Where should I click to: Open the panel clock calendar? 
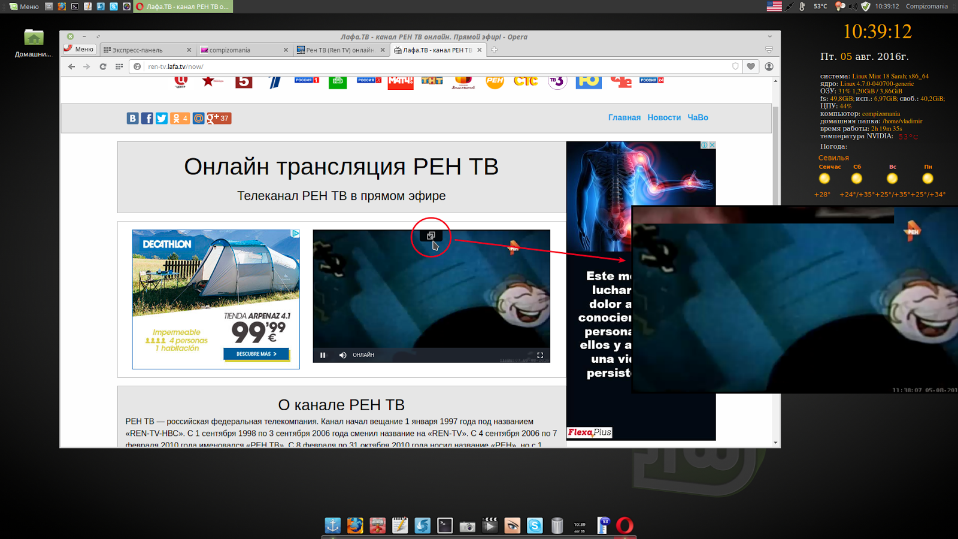coord(887,7)
